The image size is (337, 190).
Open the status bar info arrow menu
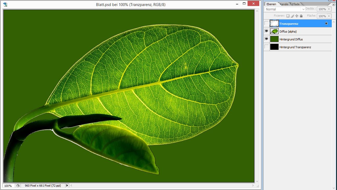point(67,186)
